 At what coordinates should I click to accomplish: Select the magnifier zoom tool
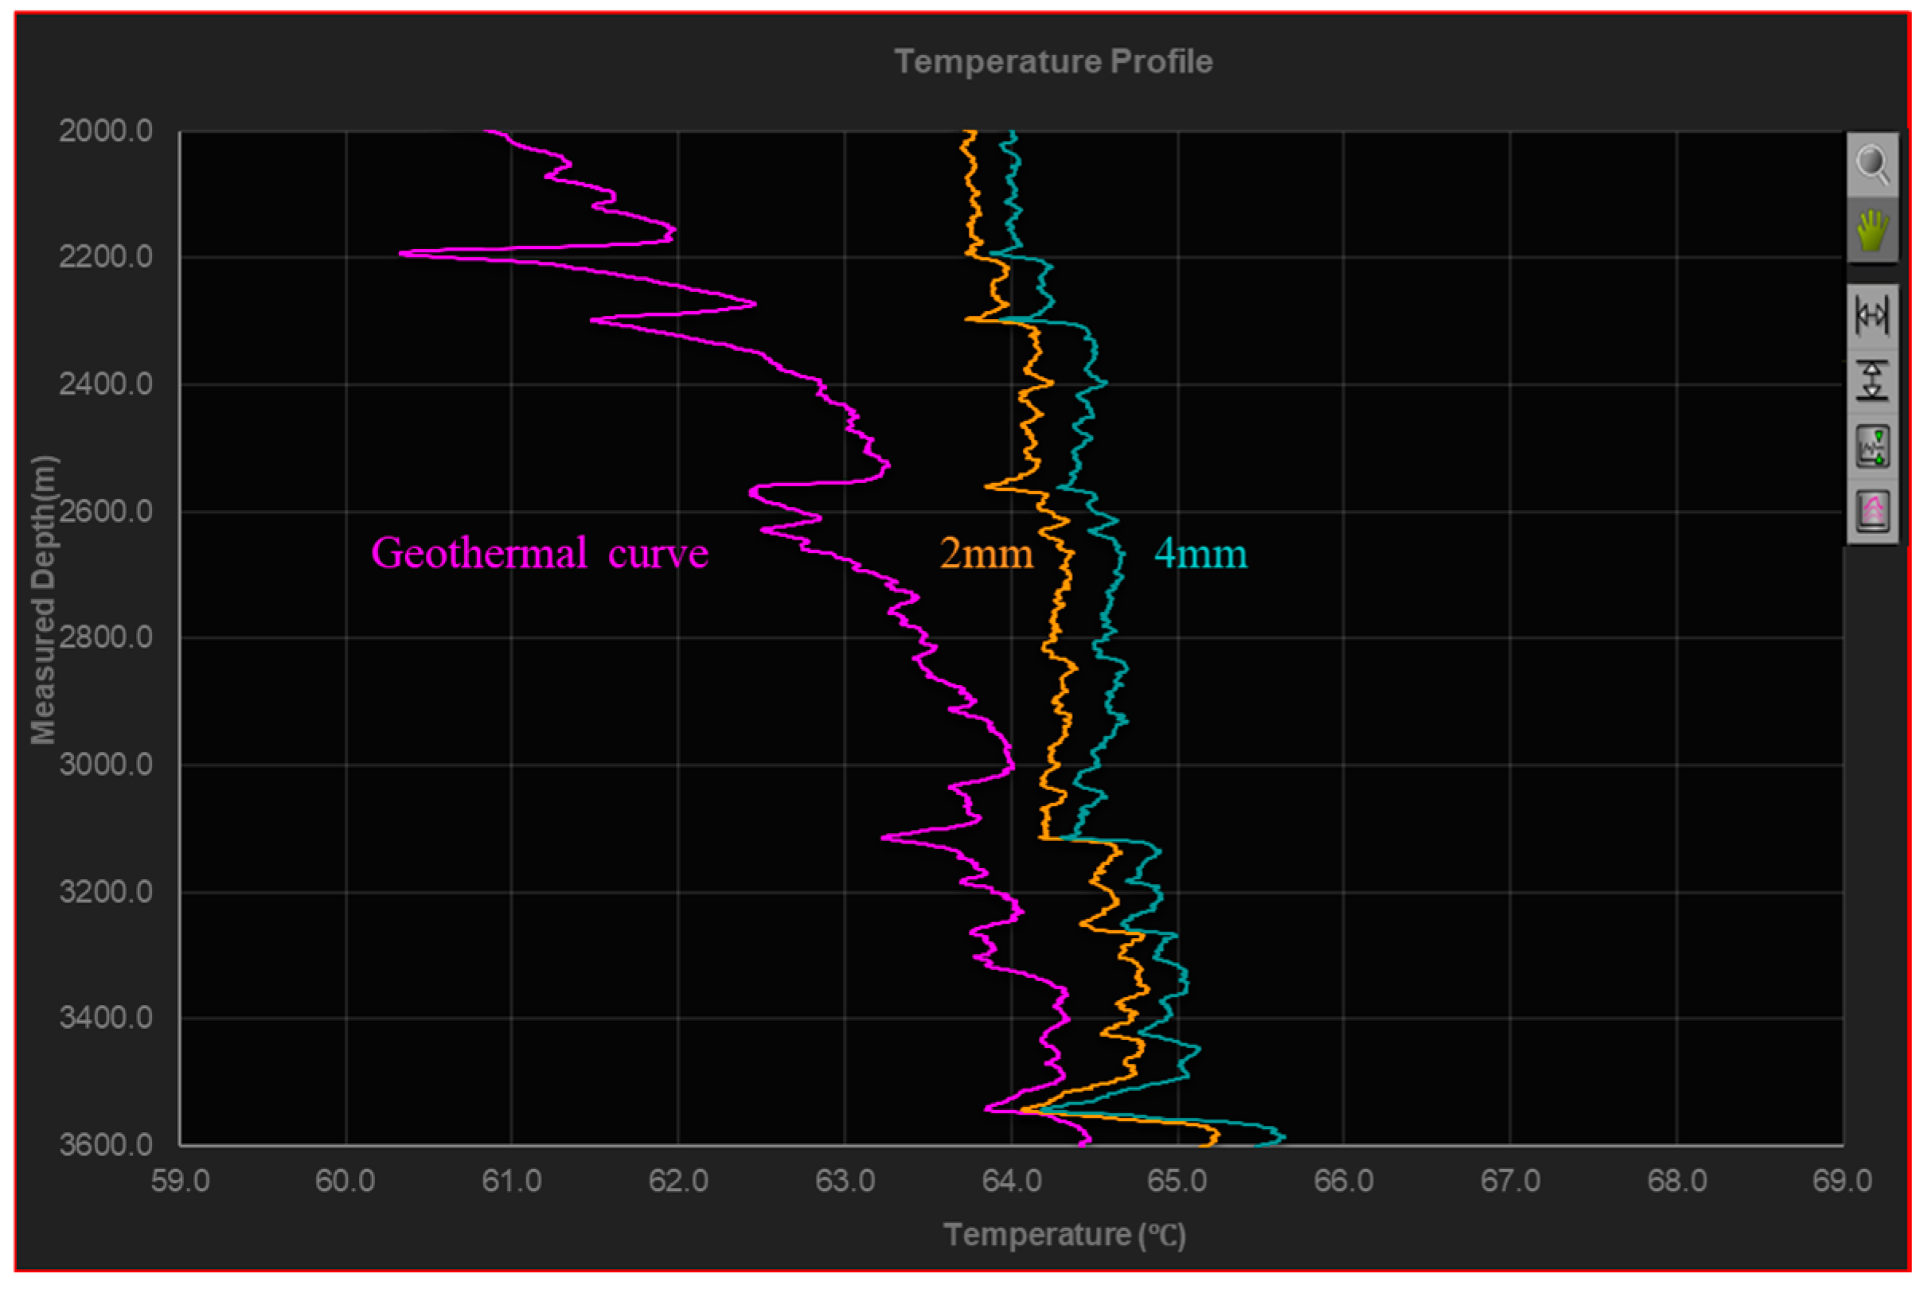point(1872,165)
